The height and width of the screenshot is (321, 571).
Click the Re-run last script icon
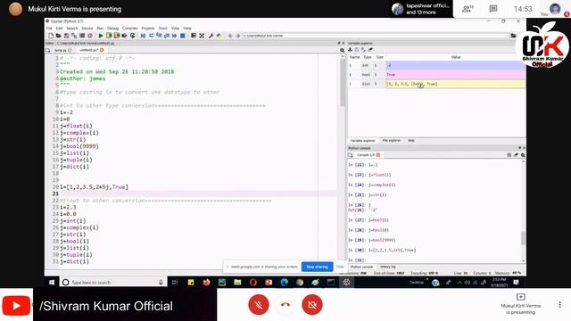[133, 36]
